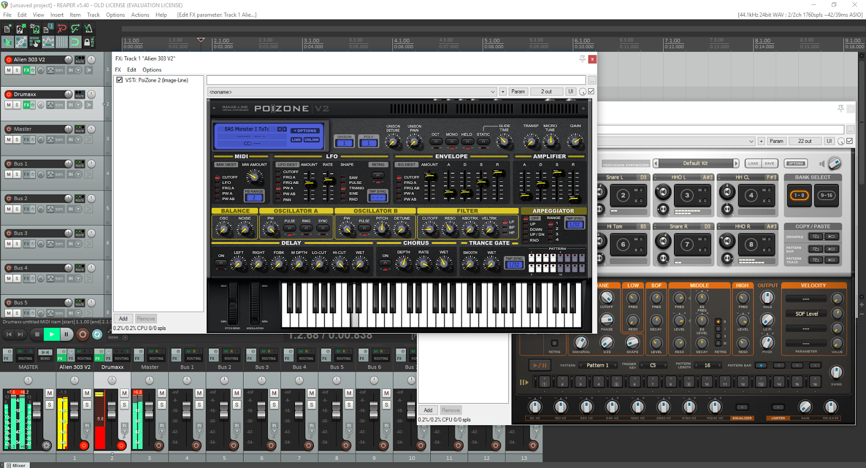
Task: Click Drumaxx speaker volume icon
Action: pos(822,163)
